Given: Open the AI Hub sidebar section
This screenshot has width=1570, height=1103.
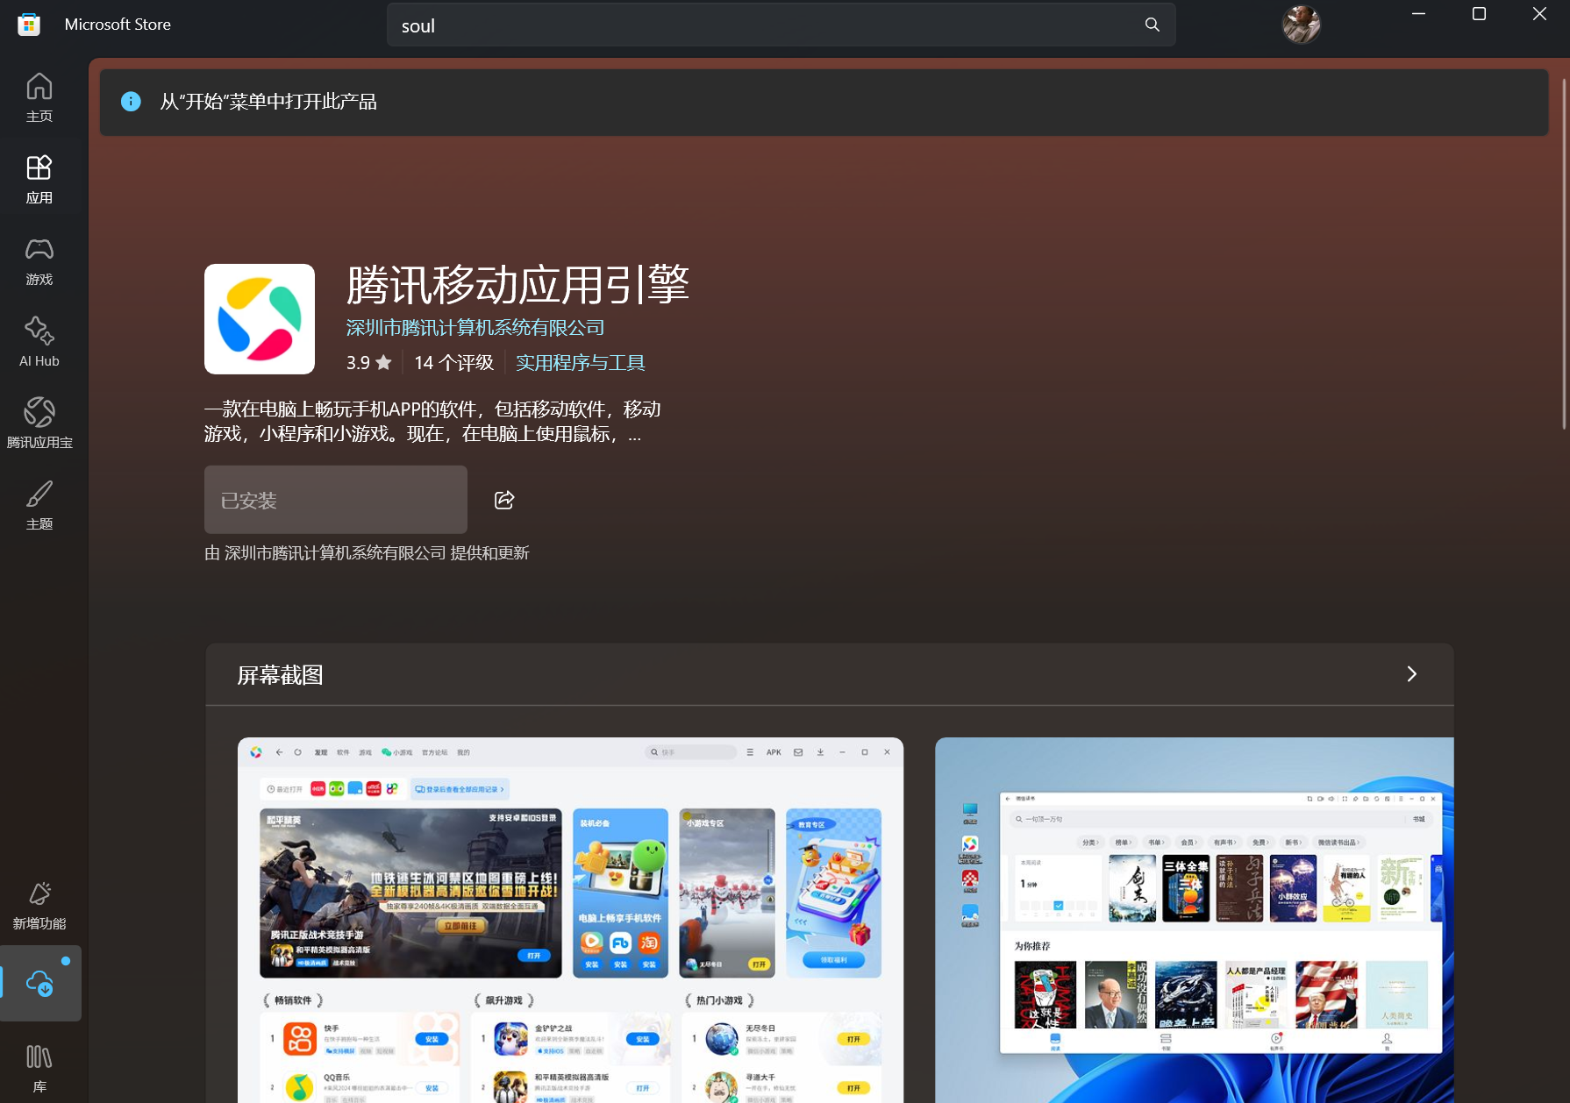Looking at the screenshot, I should click(39, 341).
